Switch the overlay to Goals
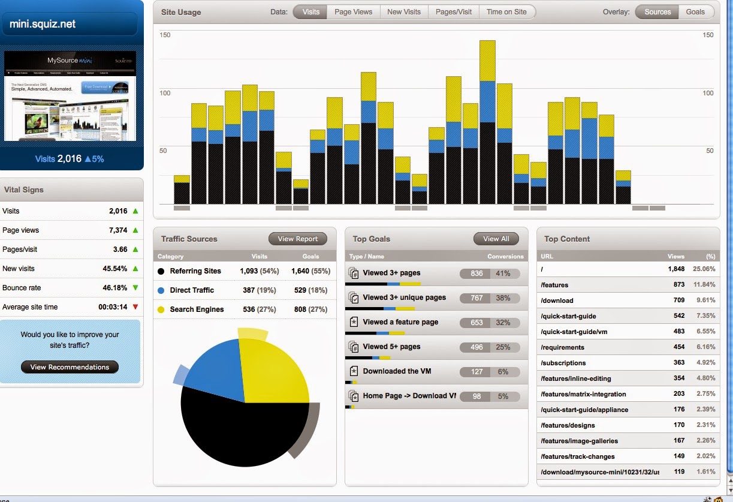This screenshot has height=502, width=733. 696,11
